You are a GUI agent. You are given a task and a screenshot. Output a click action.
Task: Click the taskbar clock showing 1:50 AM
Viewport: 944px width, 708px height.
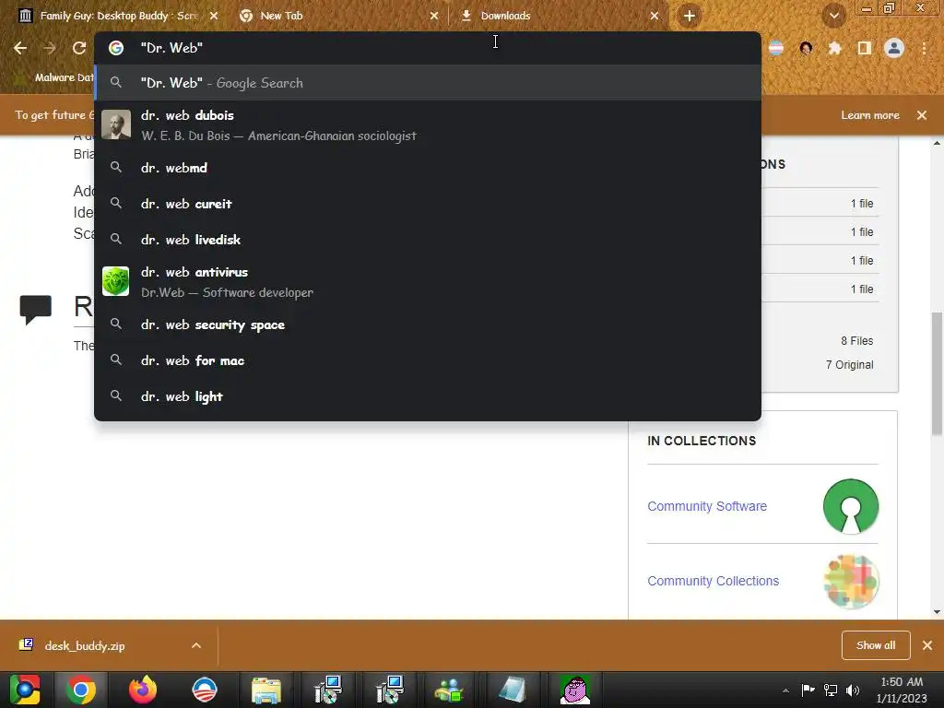click(902, 690)
